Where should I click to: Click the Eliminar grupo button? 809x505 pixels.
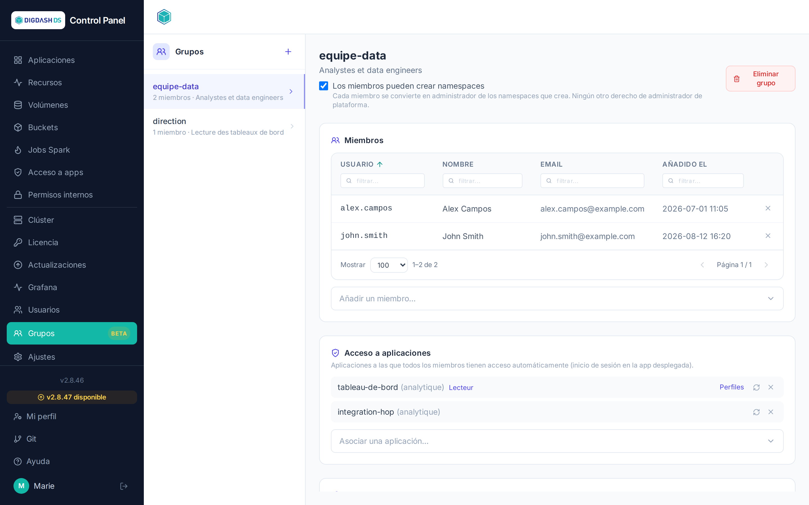tap(760, 79)
